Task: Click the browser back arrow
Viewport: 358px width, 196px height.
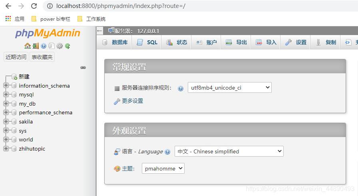Action: tap(8, 6)
